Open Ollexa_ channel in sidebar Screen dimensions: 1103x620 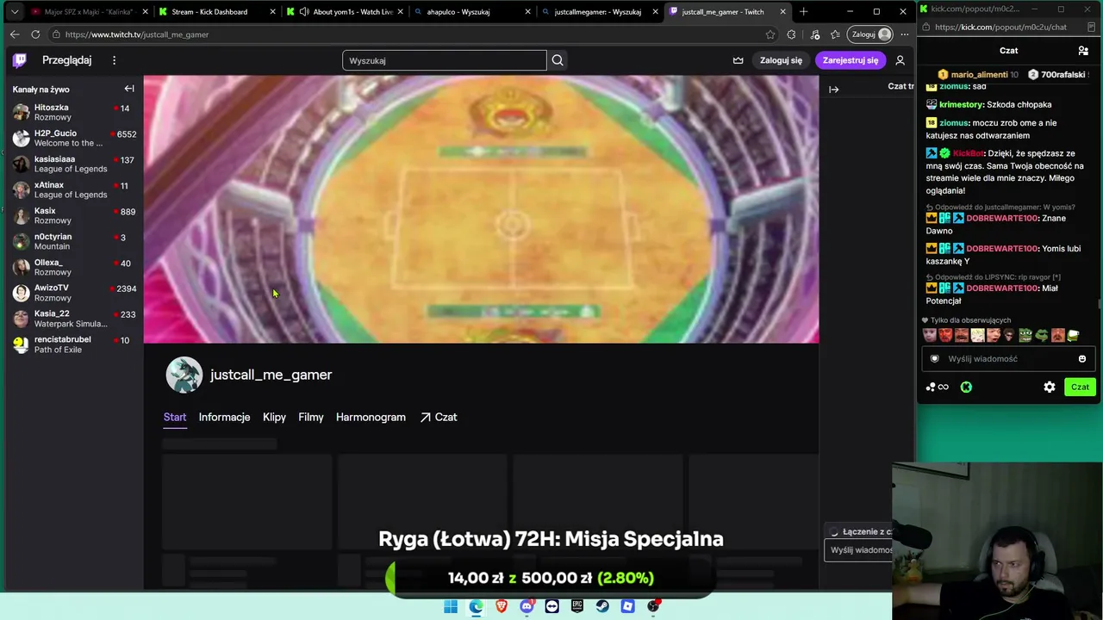72,268
